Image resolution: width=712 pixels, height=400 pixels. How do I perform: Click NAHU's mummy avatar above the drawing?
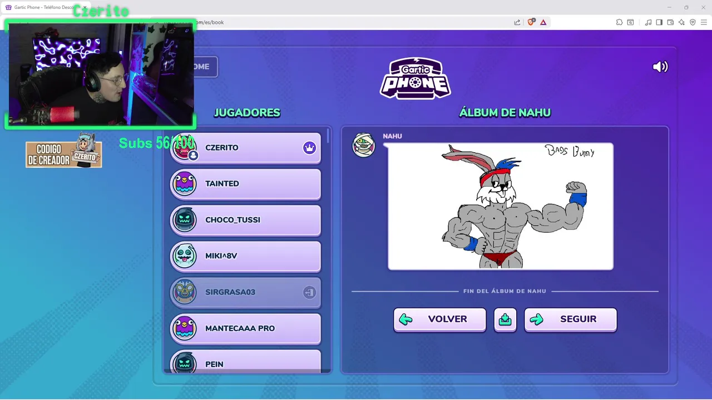(364, 146)
